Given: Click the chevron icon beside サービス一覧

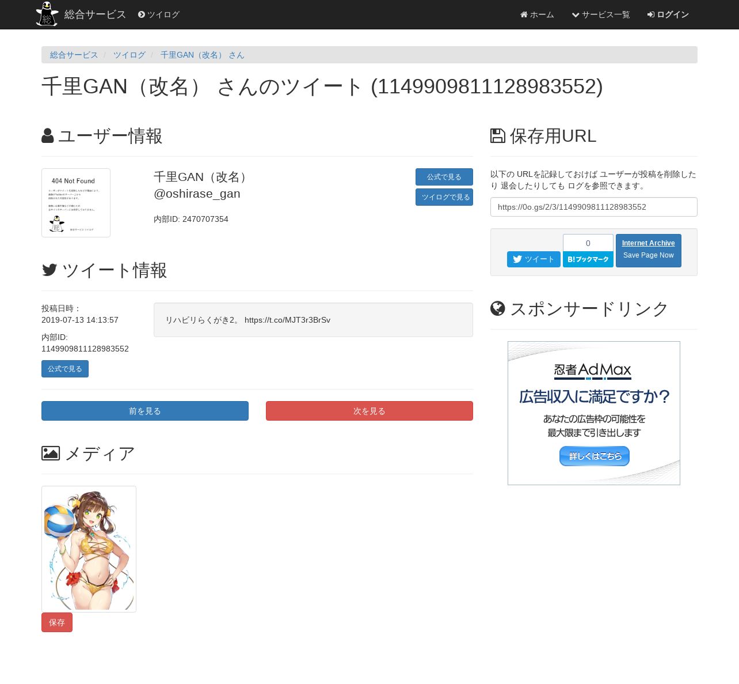Looking at the screenshot, I should [576, 14].
